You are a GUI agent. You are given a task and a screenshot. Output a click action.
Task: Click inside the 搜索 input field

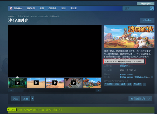(x=136, y=9)
